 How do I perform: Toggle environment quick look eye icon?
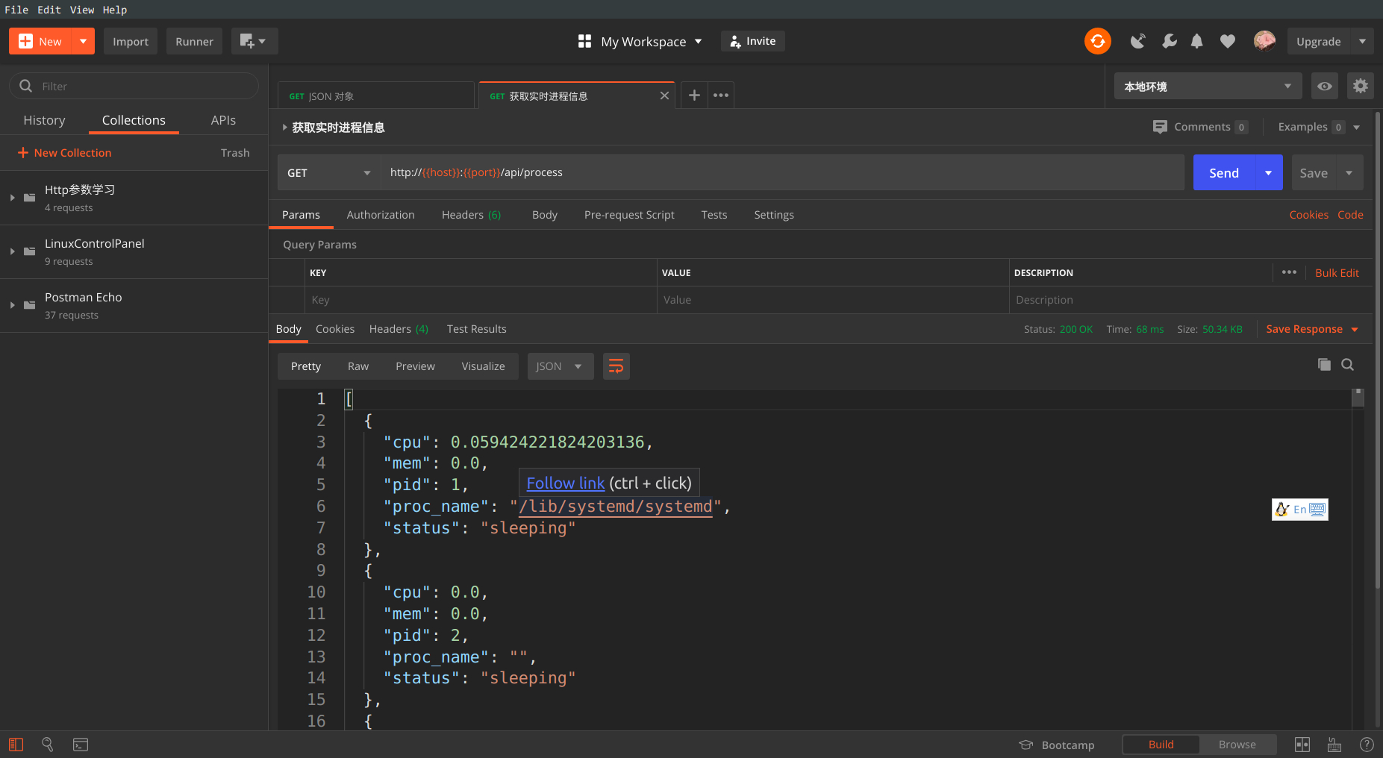pos(1324,87)
